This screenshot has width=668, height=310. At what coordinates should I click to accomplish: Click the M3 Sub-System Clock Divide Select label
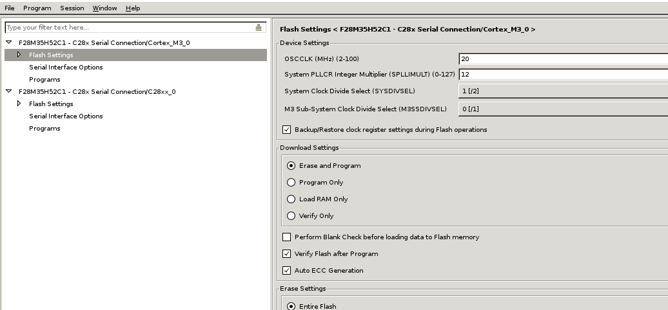pyautogui.click(x=366, y=109)
